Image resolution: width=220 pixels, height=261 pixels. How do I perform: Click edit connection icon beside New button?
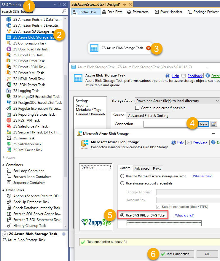[214, 124]
